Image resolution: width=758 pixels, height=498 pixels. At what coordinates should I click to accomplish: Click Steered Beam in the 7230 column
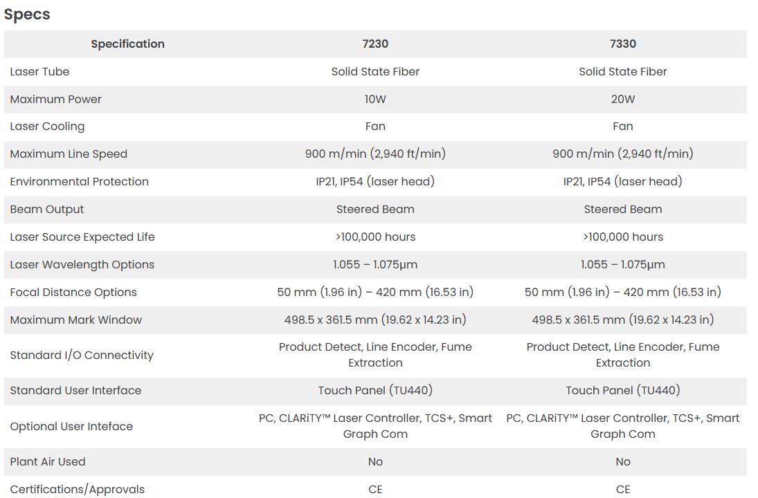pyautogui.click(x=375, y=209)
